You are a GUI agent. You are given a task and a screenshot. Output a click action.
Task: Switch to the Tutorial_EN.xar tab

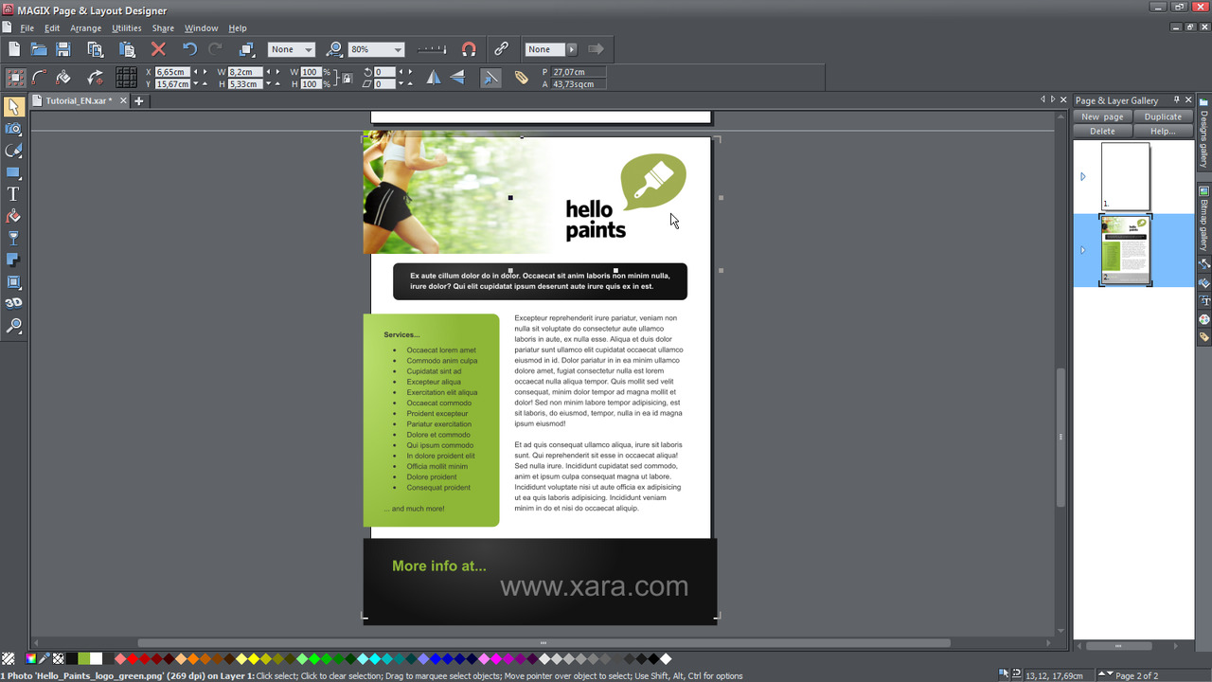(79, 100)
